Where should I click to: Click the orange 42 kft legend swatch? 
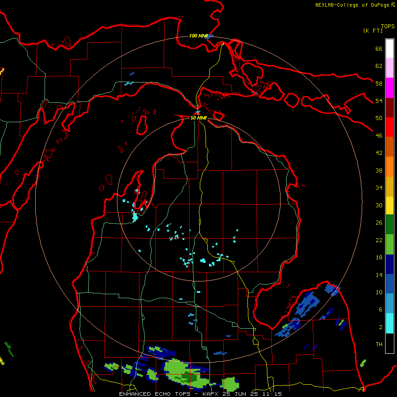point(390,167)
